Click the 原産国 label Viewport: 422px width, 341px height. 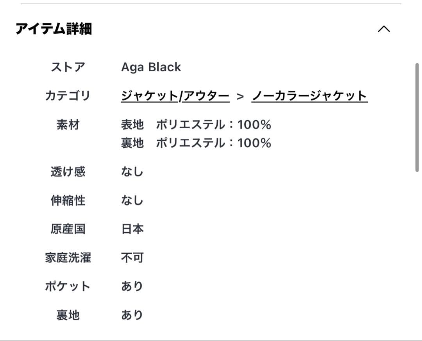(x=68, y=229)
